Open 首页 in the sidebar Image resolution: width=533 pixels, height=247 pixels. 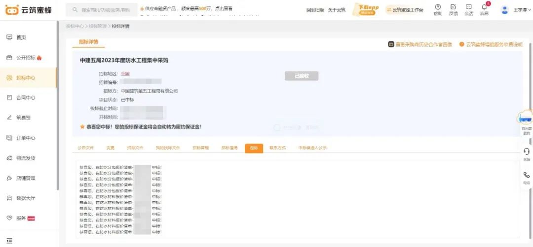(x=21, y=37)
